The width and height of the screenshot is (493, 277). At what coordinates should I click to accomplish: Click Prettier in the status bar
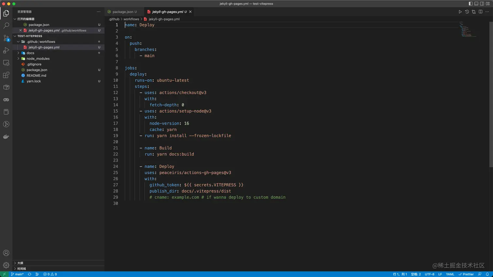click(466, 274)
